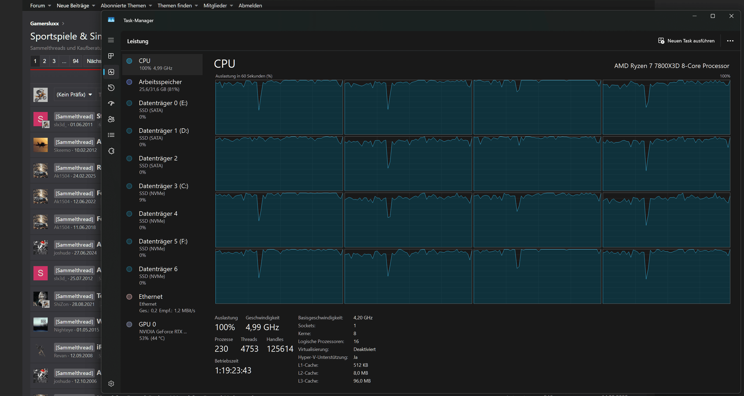Image resolution: width=744 pixels, height=396 pixels.
Task: Open the Services puzzle-piece sidebar icon
Action: click(111, 151)
